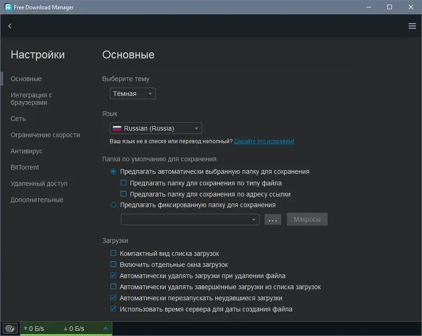Expand the status bar with the chevron
422x336 pixels.
point(106,328)
